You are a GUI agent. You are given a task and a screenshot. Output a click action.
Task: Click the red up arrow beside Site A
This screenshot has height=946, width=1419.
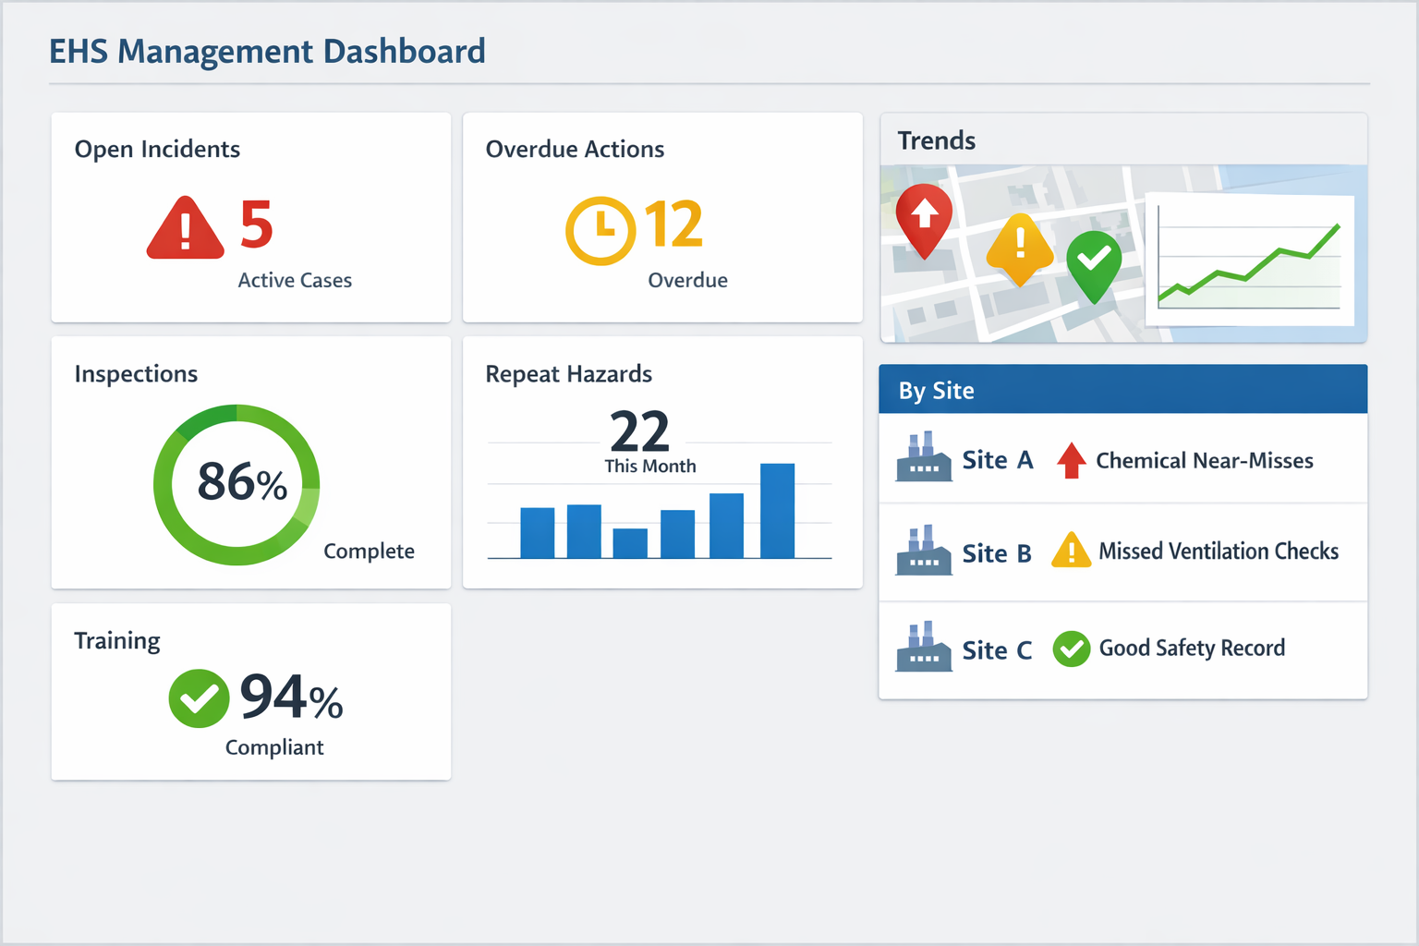click(1072, 460)
